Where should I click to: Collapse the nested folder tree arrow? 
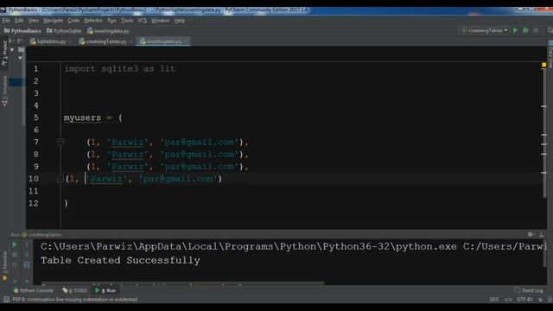pyautogui.click(x=20, y=58)
